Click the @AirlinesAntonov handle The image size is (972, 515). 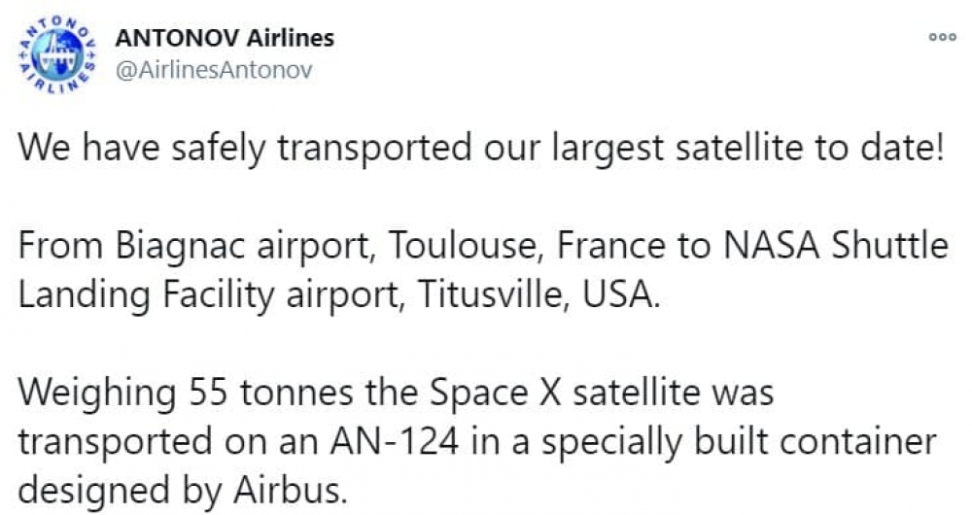[x=214, y=71]
